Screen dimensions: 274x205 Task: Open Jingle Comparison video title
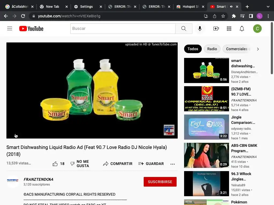[x=243, y=120]
